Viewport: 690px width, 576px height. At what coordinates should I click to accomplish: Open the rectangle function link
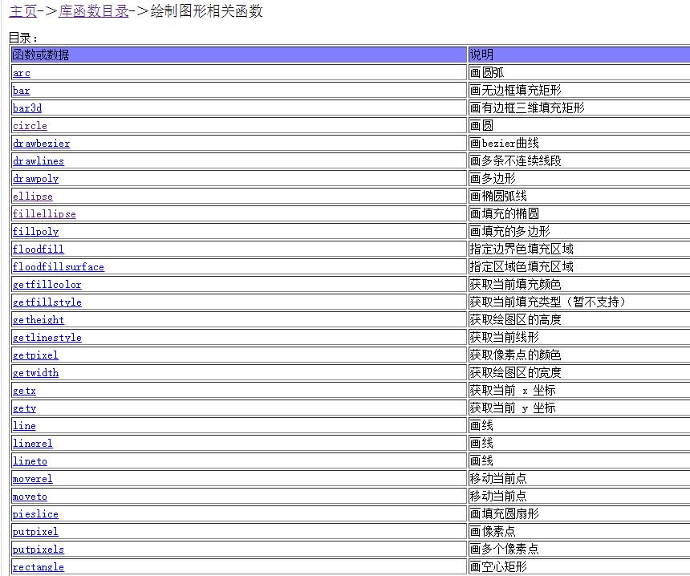click(x=39, y=566)
